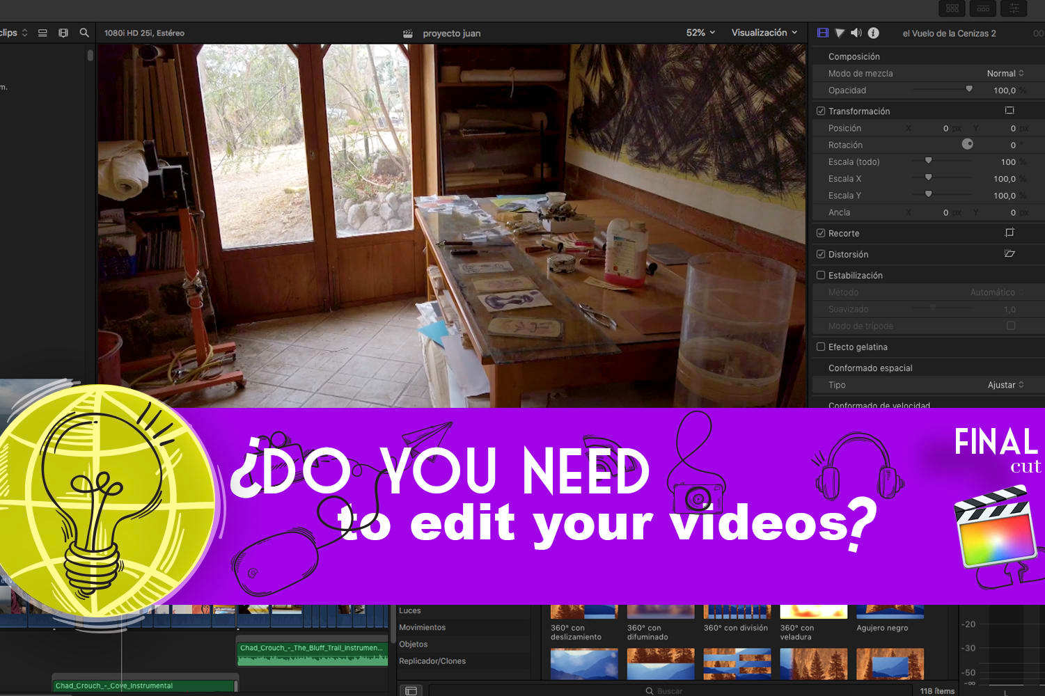Select the Agujero negro effect thumbnail

coord(890,612)
